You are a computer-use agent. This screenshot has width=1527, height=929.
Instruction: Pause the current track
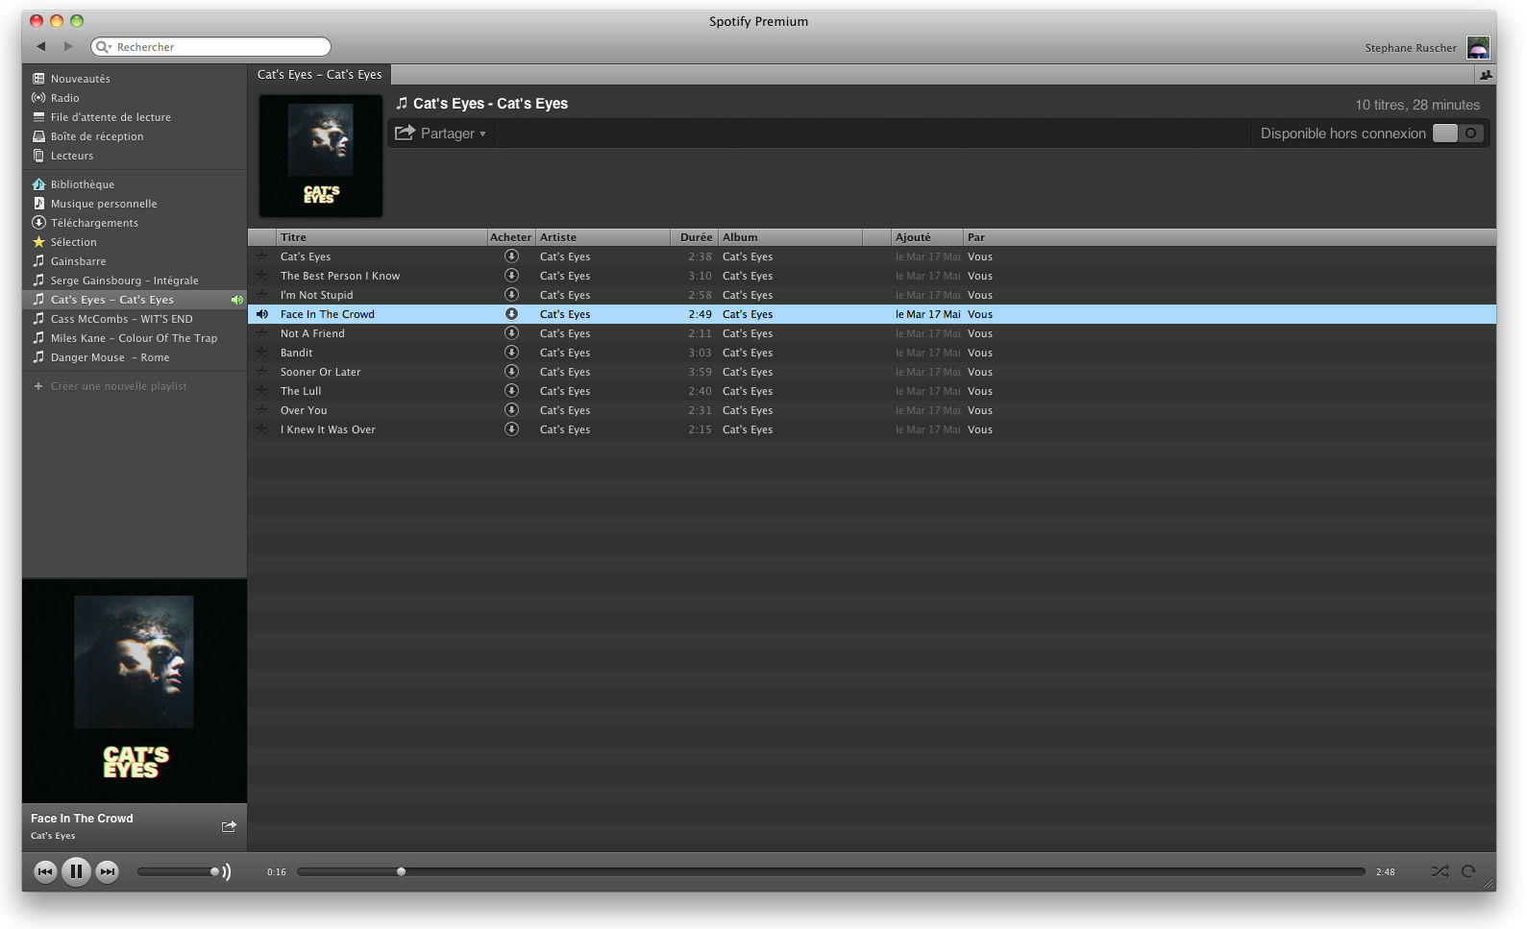point(76,871)
